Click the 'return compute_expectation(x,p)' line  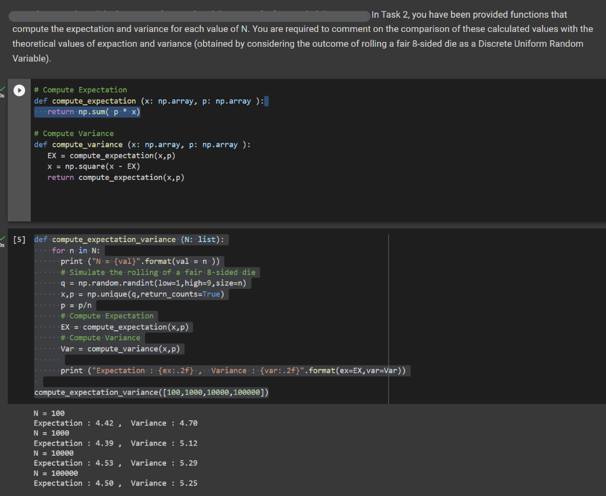point(116,178)
